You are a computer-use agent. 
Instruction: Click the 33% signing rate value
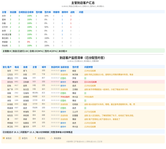click(x=46, y=16)
